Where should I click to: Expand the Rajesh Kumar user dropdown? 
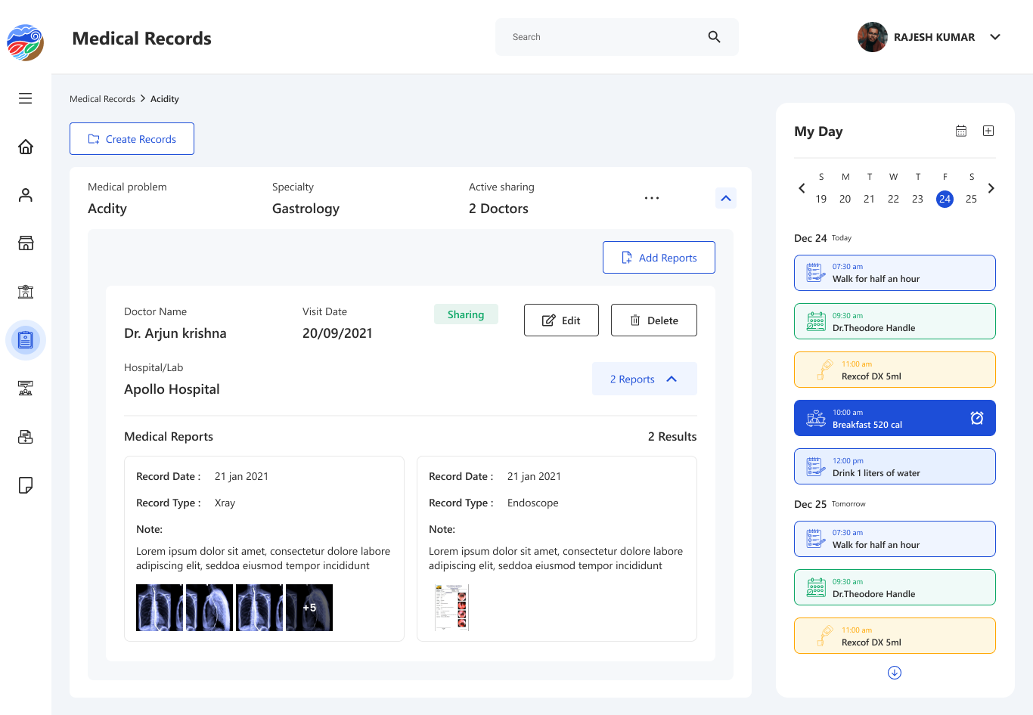click(995, 37)
